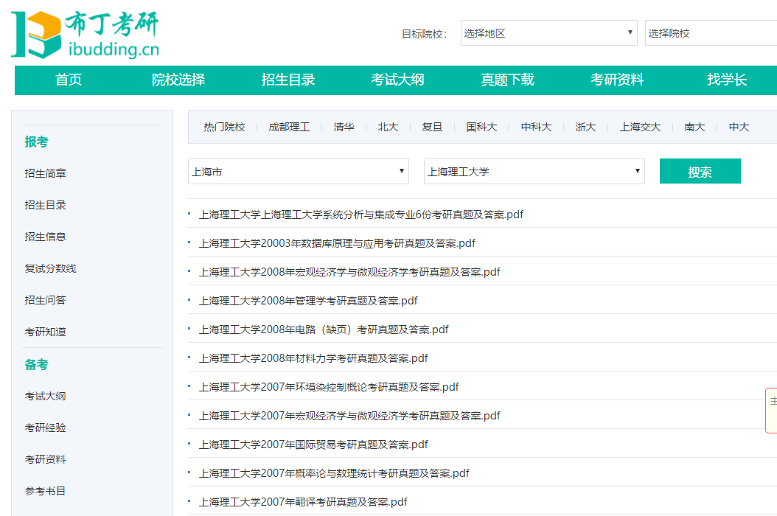Open 招生问答 in the sidebar

pos(46,300)
